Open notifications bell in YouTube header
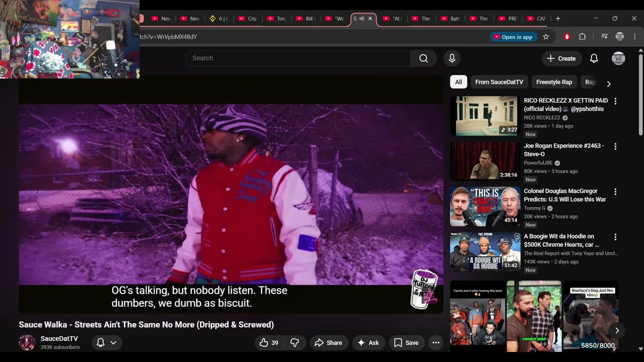The height and width of the screenshot is (362, 644). tap(594, 58)
